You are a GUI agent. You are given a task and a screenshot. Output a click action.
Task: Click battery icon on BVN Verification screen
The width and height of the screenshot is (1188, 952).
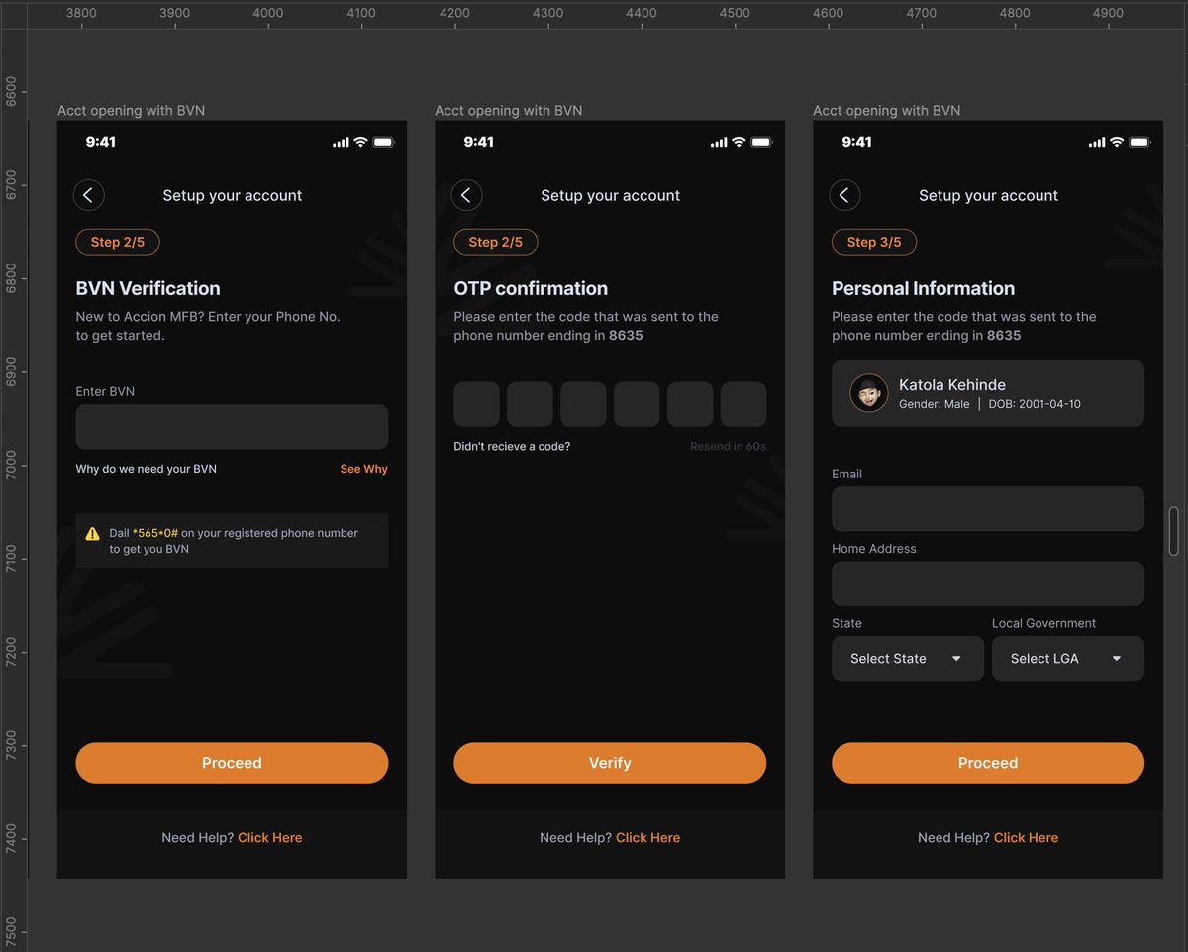tap(384, 142)
